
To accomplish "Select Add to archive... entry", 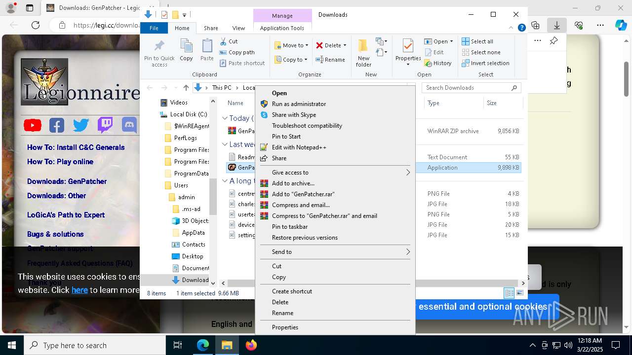I will pyautogui.click(x=335, y=183).
